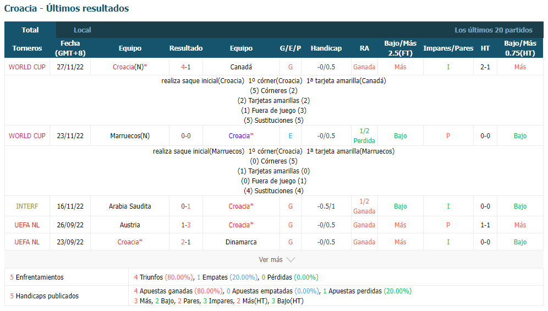Screen dimensions: 548x311
Task: Click the 0-1 result score
Action: 186,206
